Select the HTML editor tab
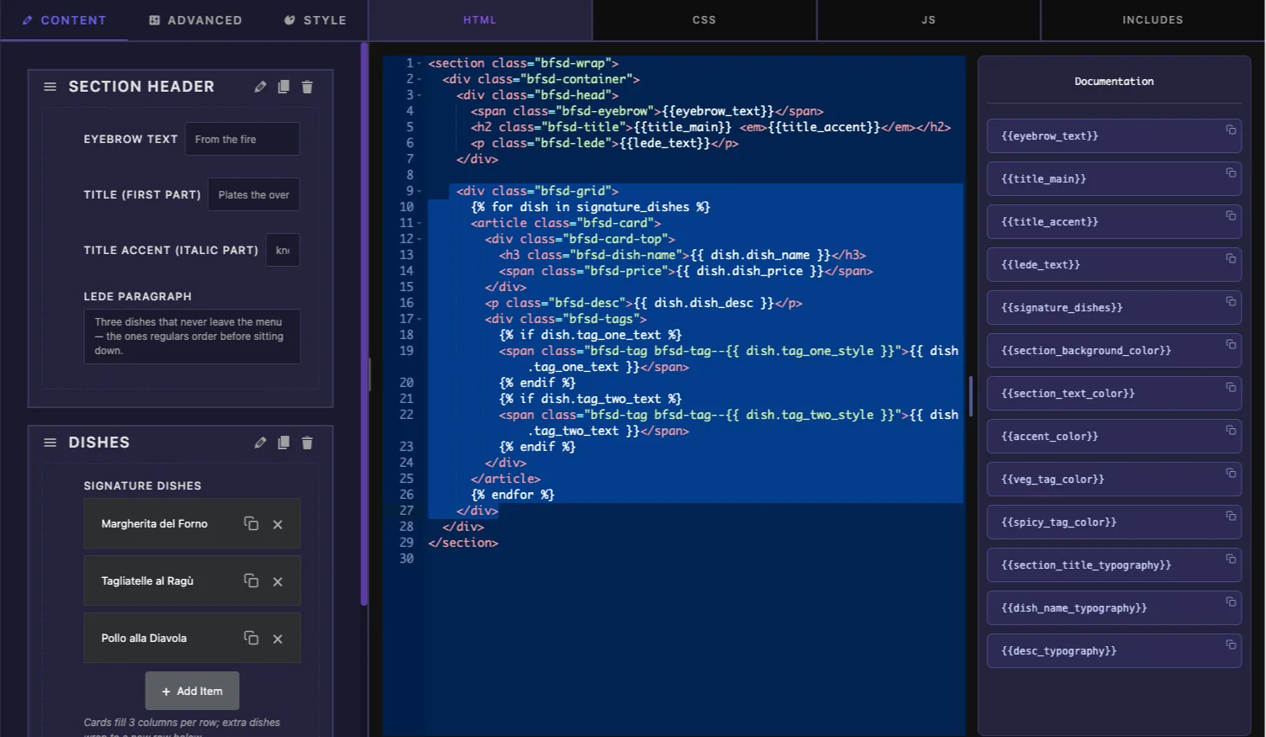Screen dimensions: 1266x737 click(x=480, y=20)
